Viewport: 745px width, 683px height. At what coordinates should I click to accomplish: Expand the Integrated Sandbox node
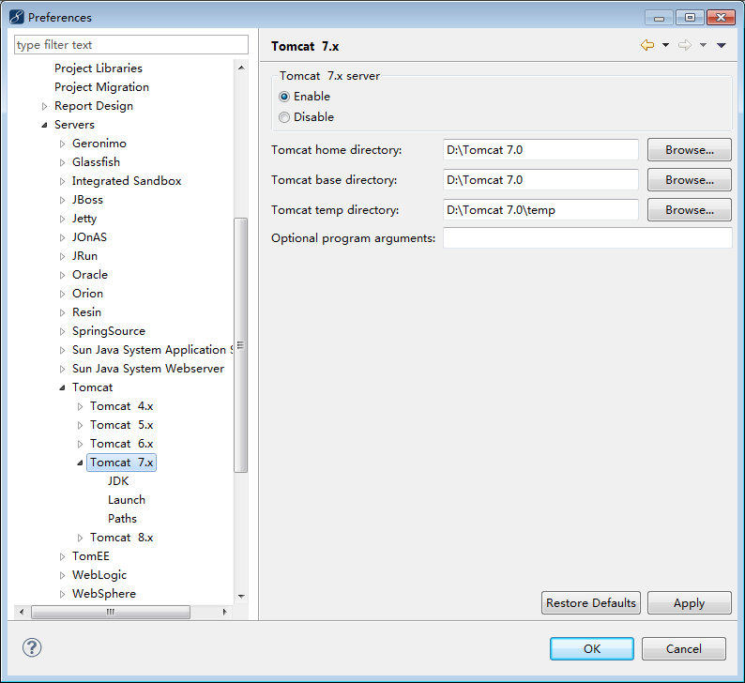pos(62,181)
